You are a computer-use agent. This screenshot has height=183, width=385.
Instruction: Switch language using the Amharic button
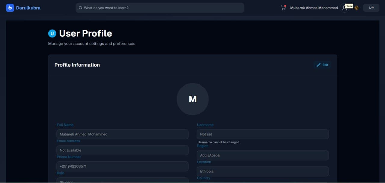coord(371,8)
